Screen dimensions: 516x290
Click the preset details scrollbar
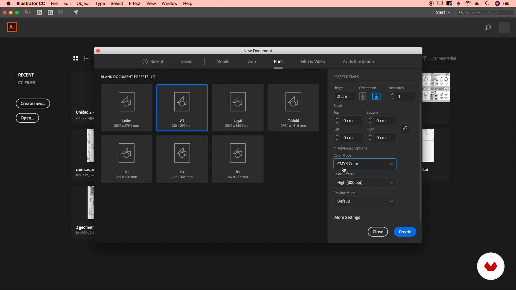tap(420, 162)
